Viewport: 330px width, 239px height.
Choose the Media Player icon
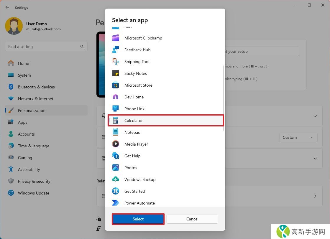click(116, 144)
